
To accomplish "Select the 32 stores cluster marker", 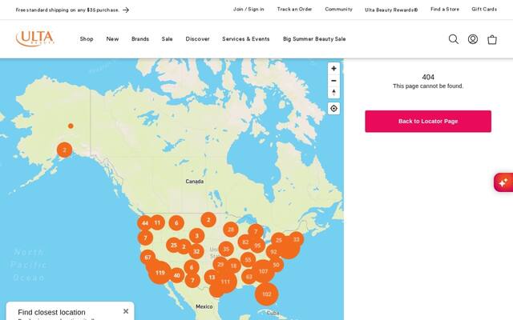I will tap(196, 251).
